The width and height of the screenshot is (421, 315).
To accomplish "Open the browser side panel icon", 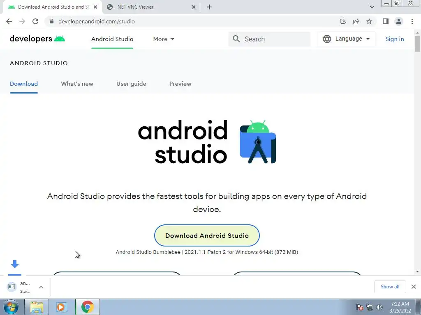I will coord(386,21).
